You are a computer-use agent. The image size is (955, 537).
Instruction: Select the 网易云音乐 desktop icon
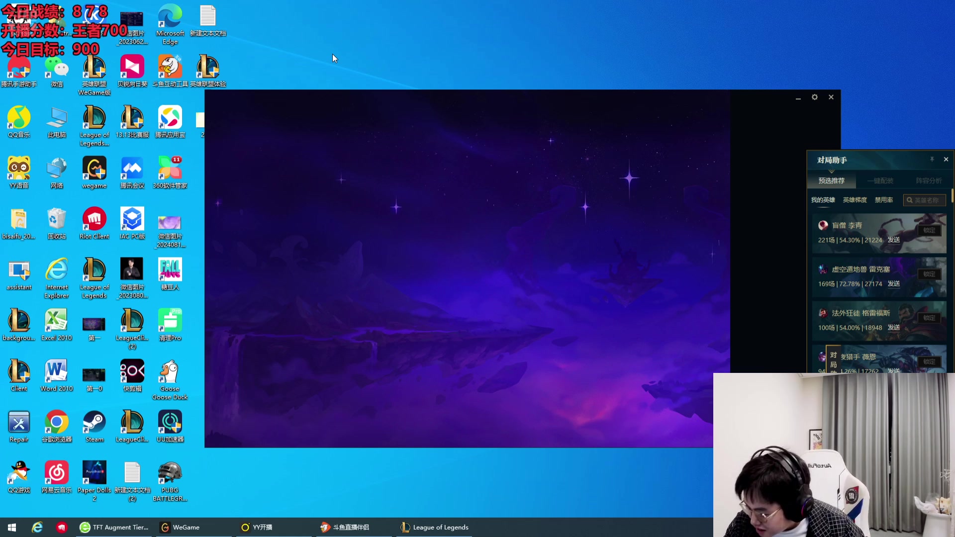click(57, 477)
